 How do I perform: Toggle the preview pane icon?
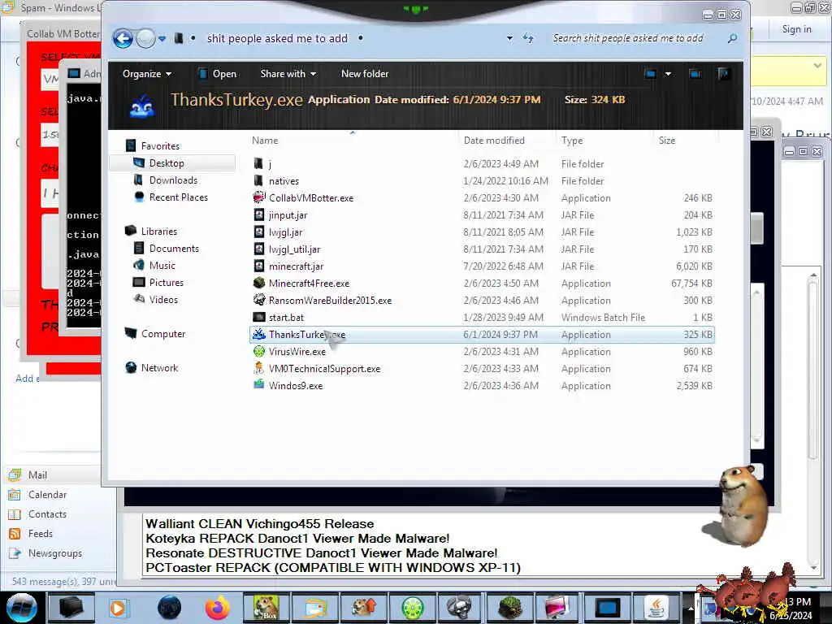pyautogui.click(x=695, y=74)
